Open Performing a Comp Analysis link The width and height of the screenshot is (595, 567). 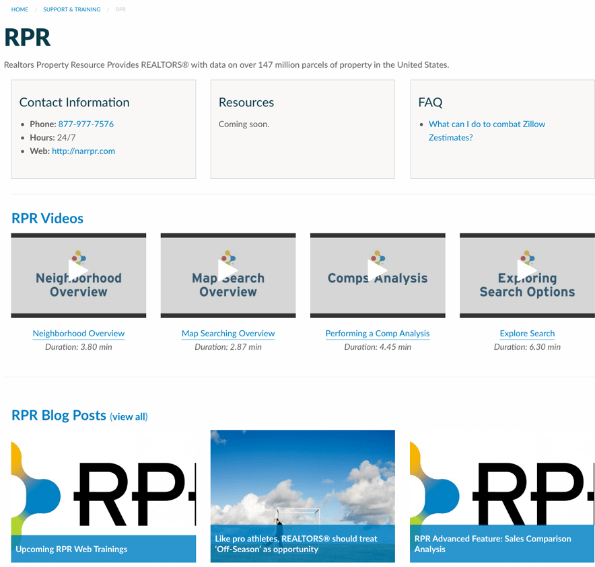(x=378, y=334)
